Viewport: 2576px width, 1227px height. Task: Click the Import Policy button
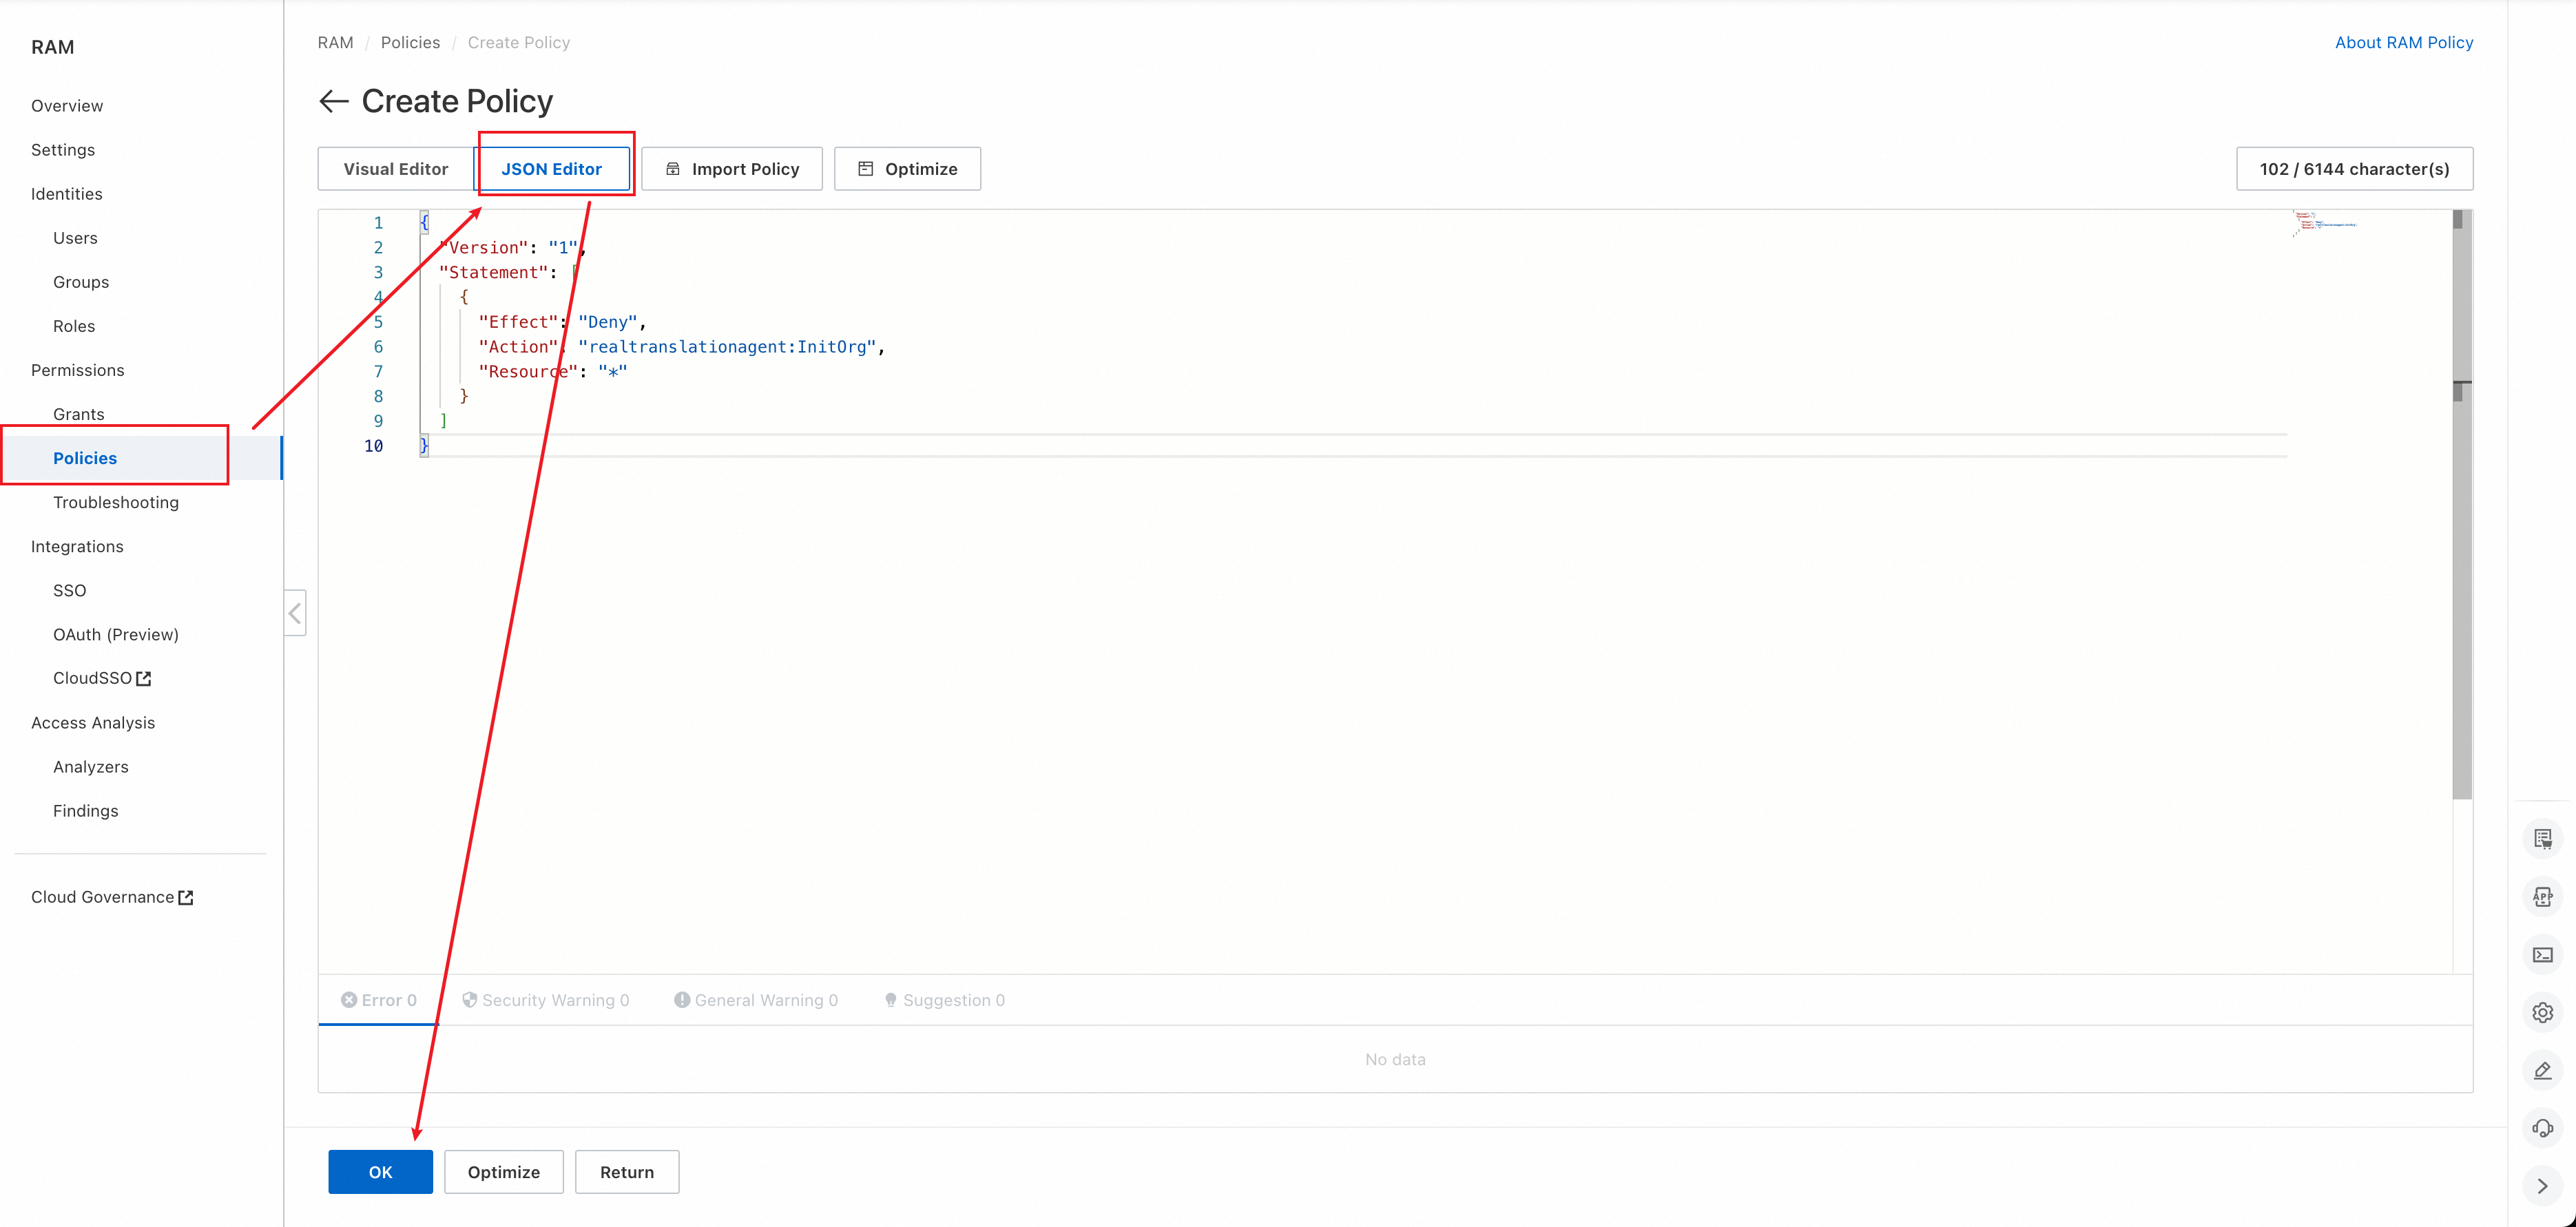[x=732, y=169]
